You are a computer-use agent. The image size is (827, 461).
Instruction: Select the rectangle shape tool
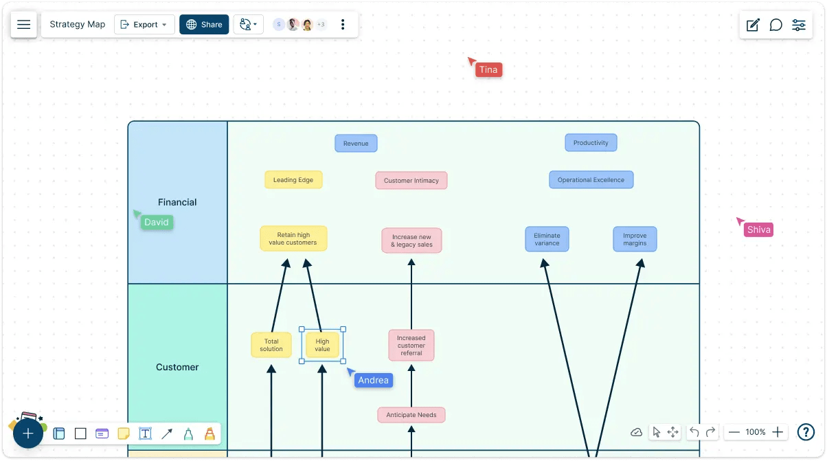(x=80, y=434)
